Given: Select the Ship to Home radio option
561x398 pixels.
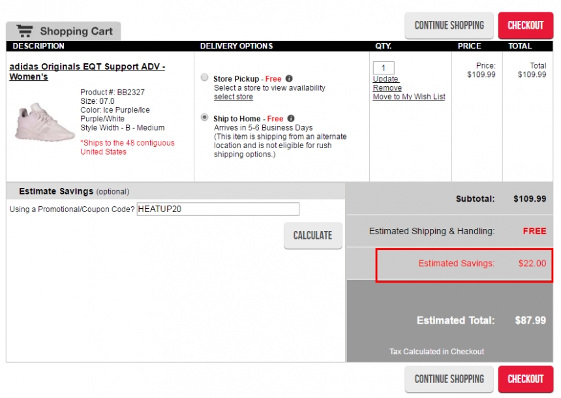Looking at the screenshot, I should pos(204,117).
